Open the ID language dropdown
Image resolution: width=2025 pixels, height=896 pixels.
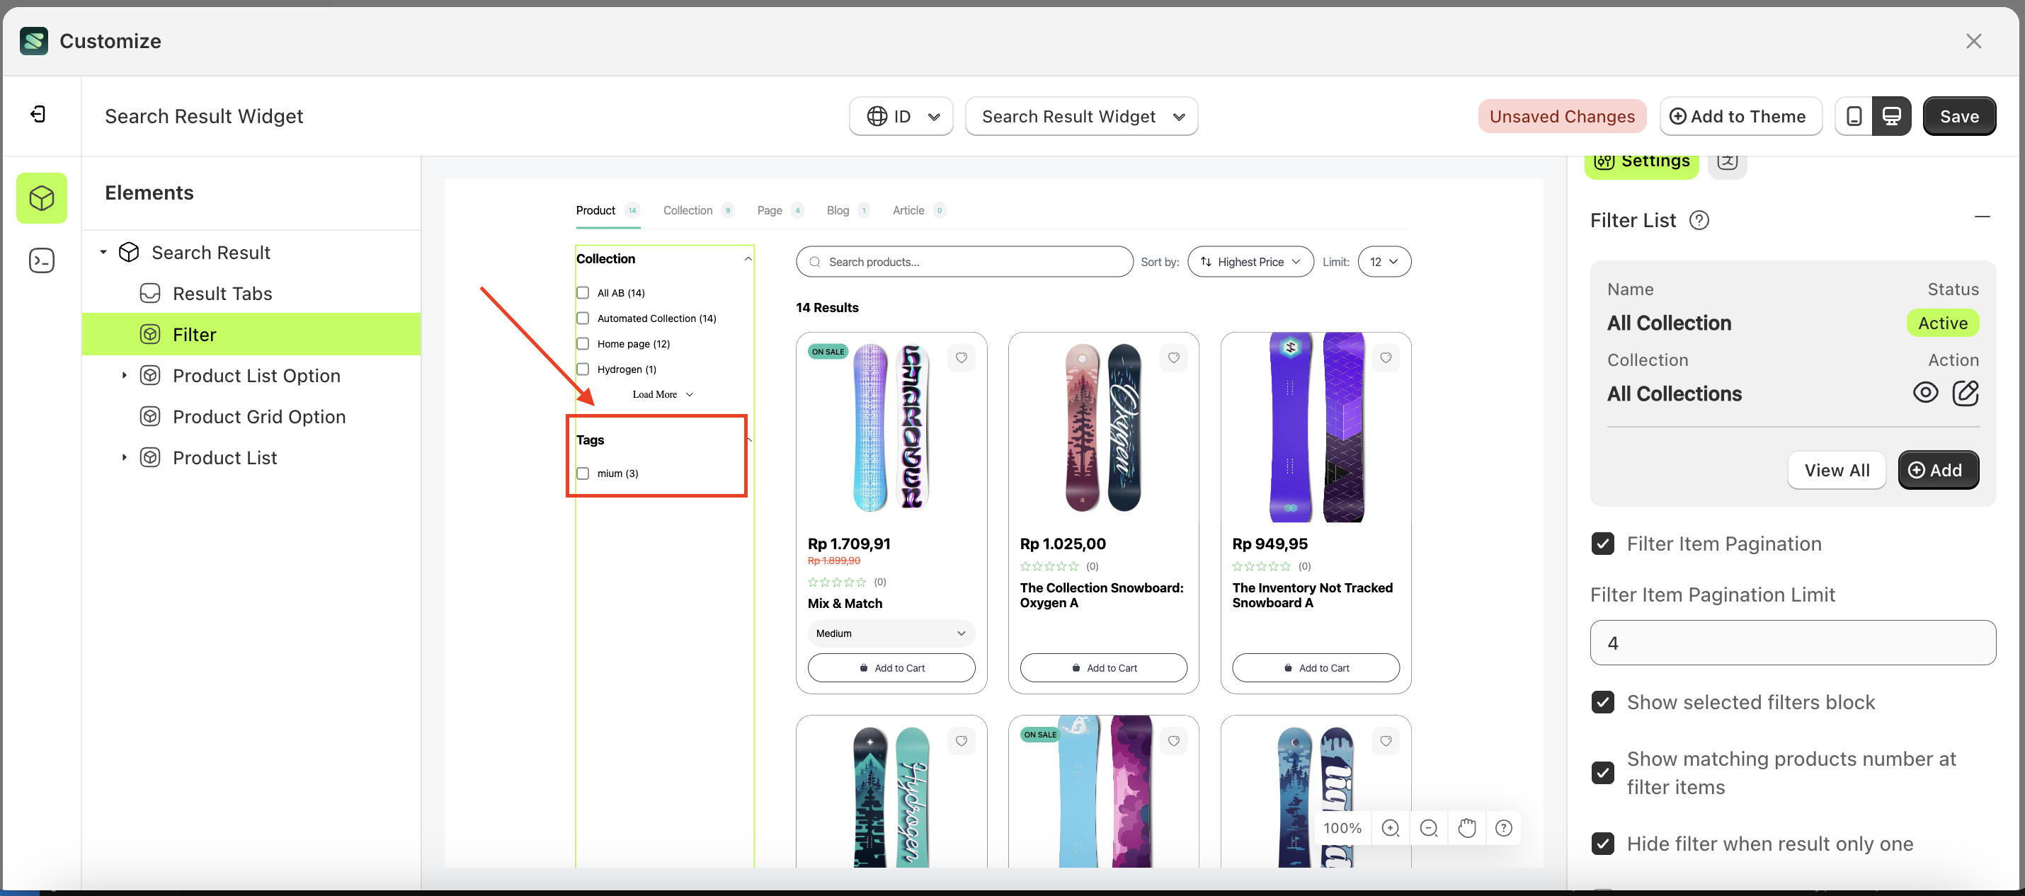[x=901, y=116]
